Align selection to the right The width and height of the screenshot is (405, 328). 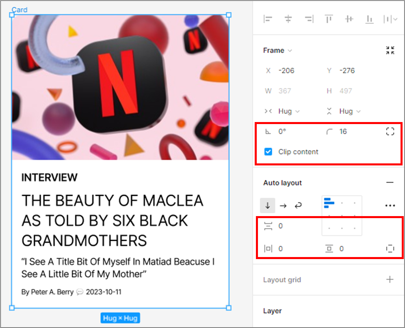309,19
